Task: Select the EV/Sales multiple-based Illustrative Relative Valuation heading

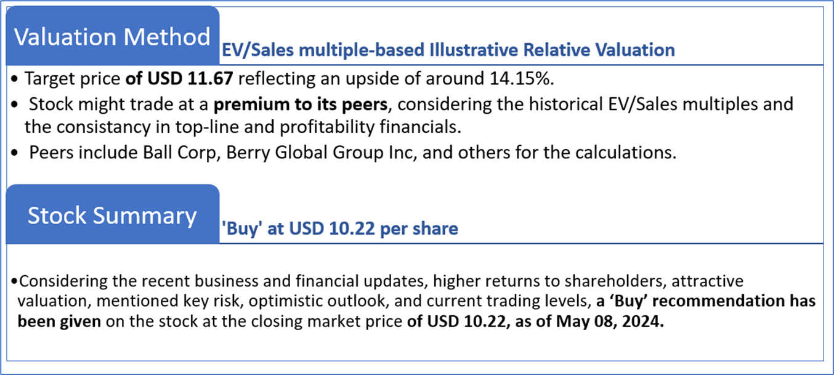Action: (x=448, y=49)
